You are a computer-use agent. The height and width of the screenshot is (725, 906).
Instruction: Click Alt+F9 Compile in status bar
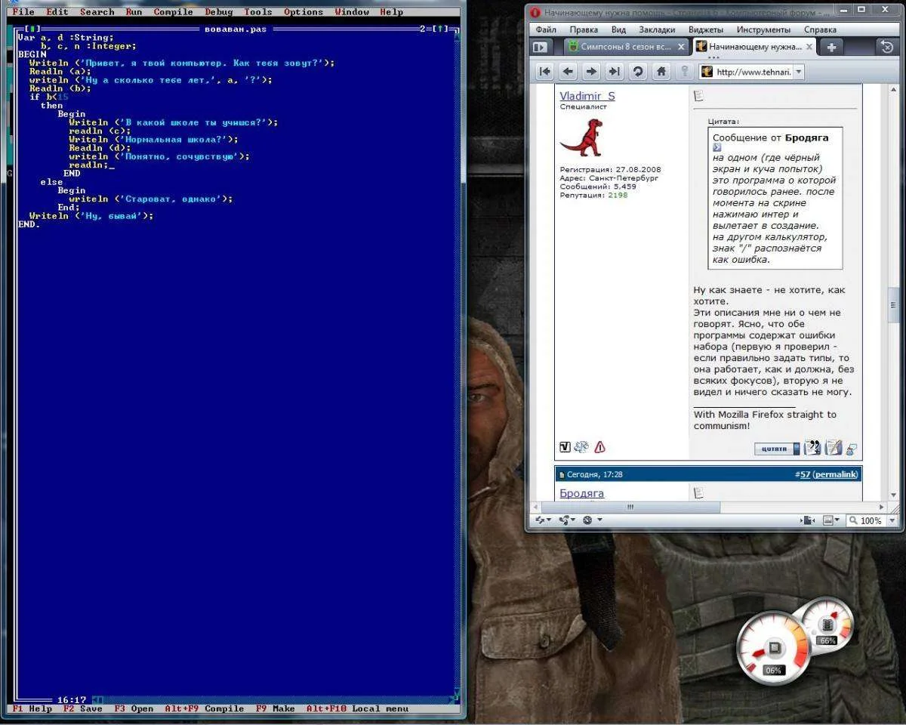point(204,709)
